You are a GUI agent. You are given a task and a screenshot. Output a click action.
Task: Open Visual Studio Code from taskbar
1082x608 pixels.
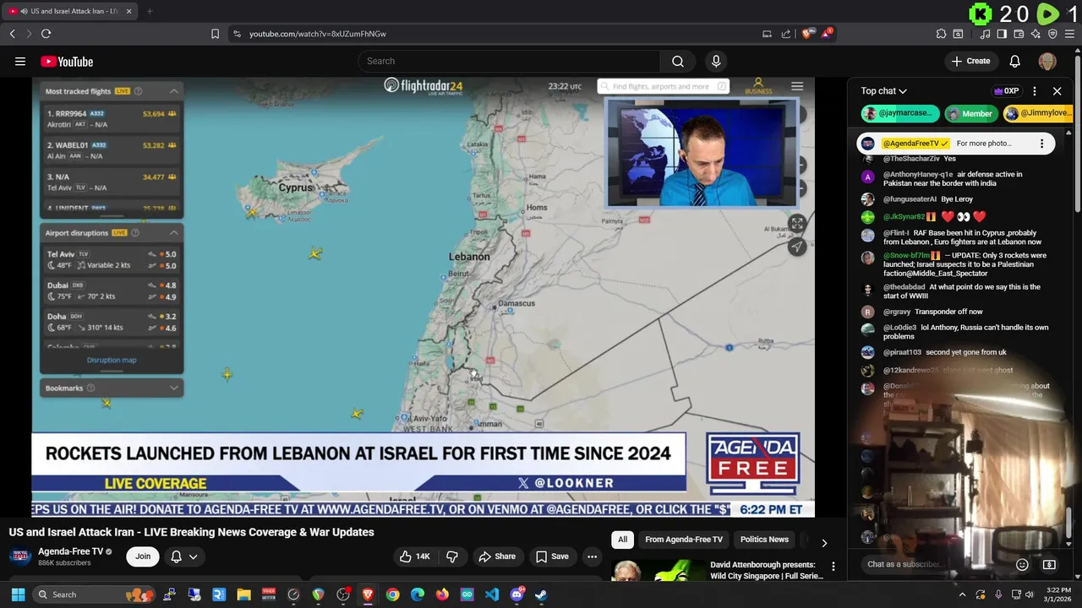tap(492, 594)
